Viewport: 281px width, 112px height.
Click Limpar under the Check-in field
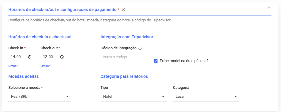(x=13, y=66)
